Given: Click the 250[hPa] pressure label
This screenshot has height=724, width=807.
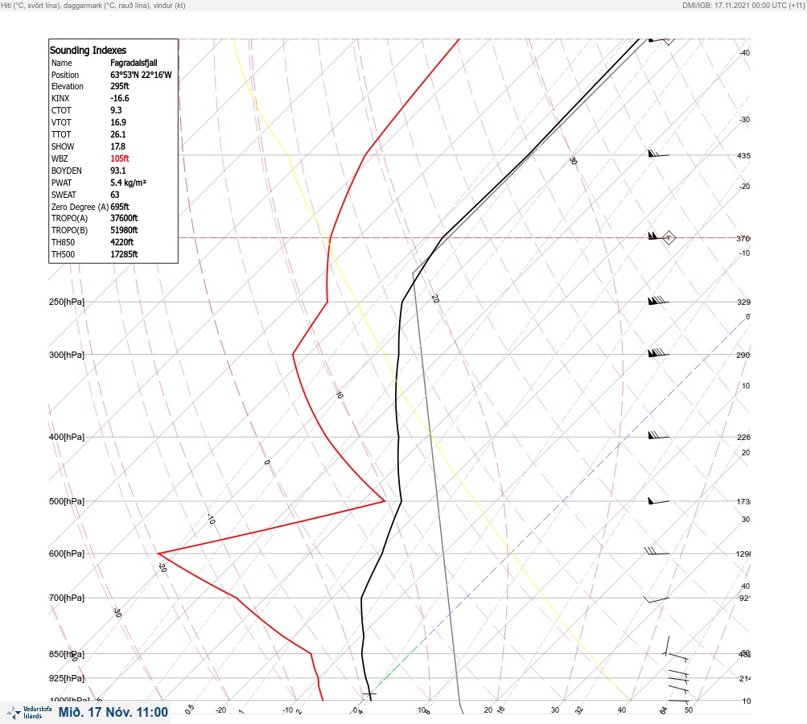Looking at the screenshot, I should 67,302.
